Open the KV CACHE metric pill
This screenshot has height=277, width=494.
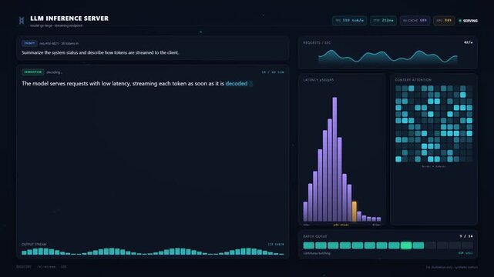pyautogui.click(x=415, y=21)
